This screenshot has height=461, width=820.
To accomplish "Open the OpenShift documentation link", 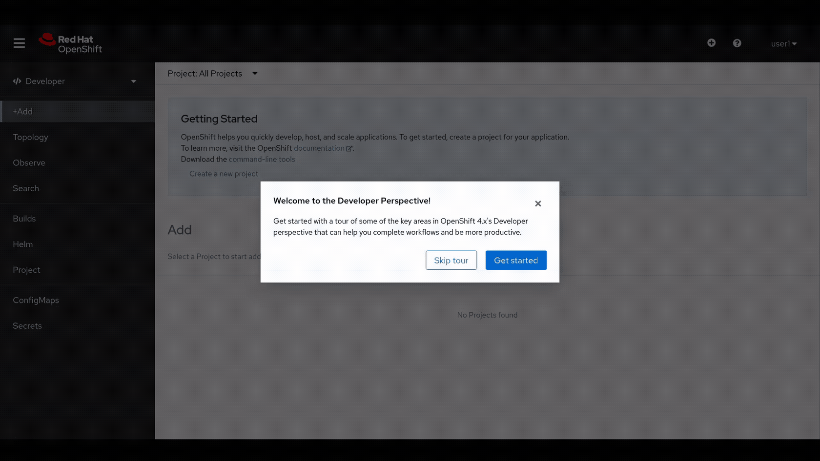I will coord(319,148).
